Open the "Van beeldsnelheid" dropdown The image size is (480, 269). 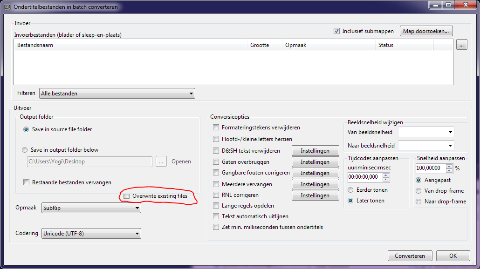pyautogui.click(x=450, y=132)
